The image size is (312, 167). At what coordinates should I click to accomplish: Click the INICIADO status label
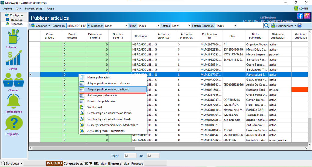pyautogui.click(x=54, y=163)
